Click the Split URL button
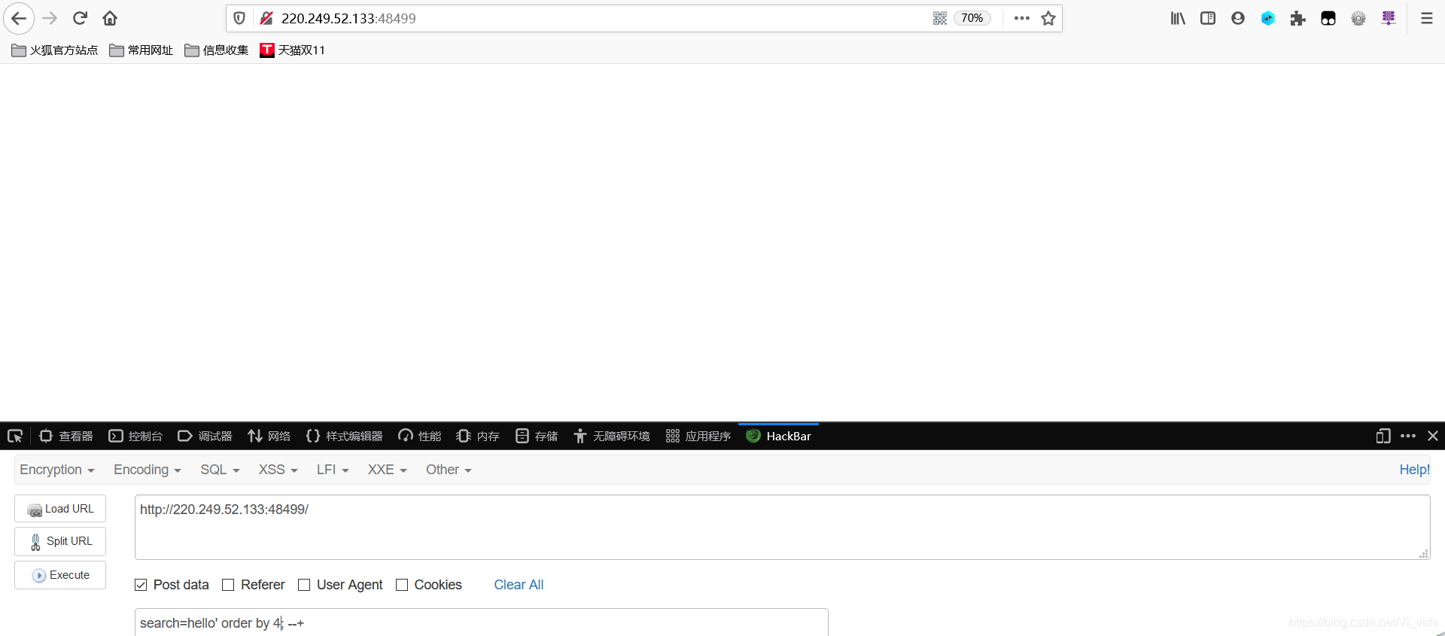Viewport: 1445px width, 636px height. [60, 541]
